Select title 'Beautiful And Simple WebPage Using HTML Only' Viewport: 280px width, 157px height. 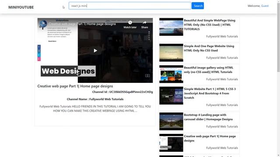(210, 25)
